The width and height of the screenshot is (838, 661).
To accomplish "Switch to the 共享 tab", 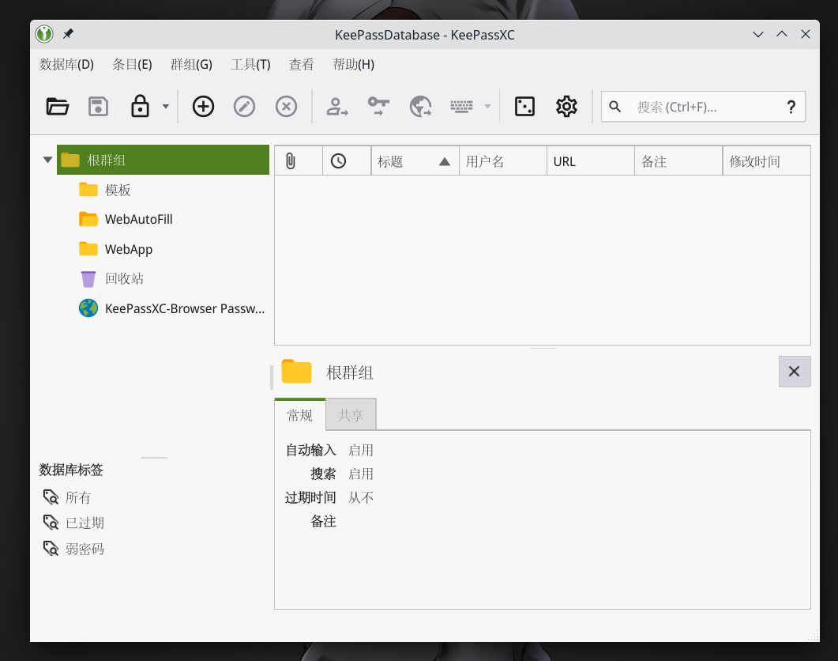I will [x=351, y=415].
